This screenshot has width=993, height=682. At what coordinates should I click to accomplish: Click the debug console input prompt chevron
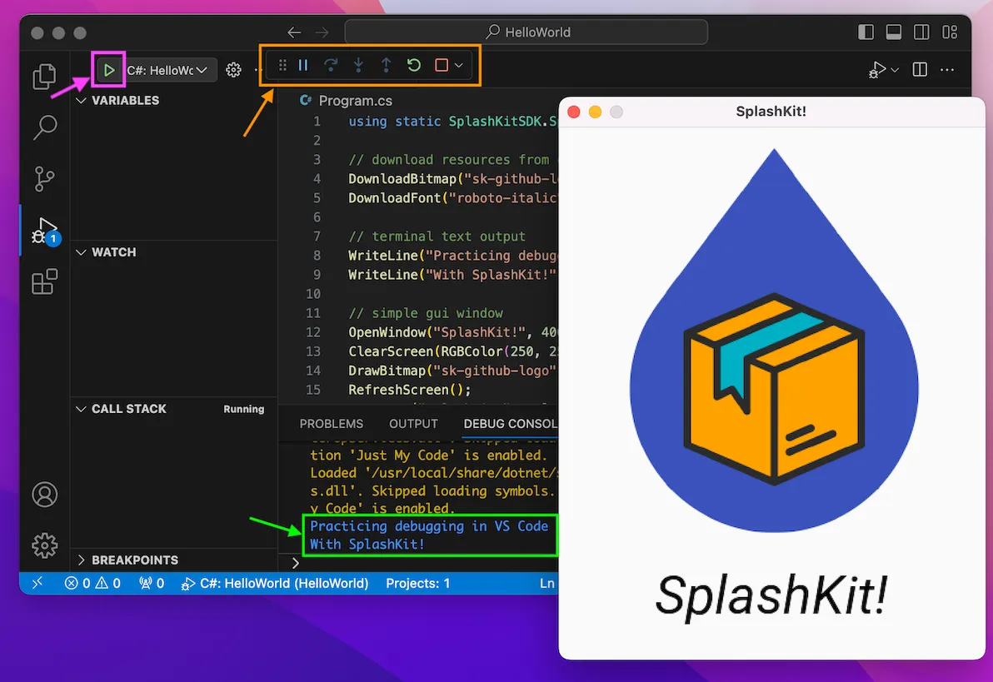[295, 562]
